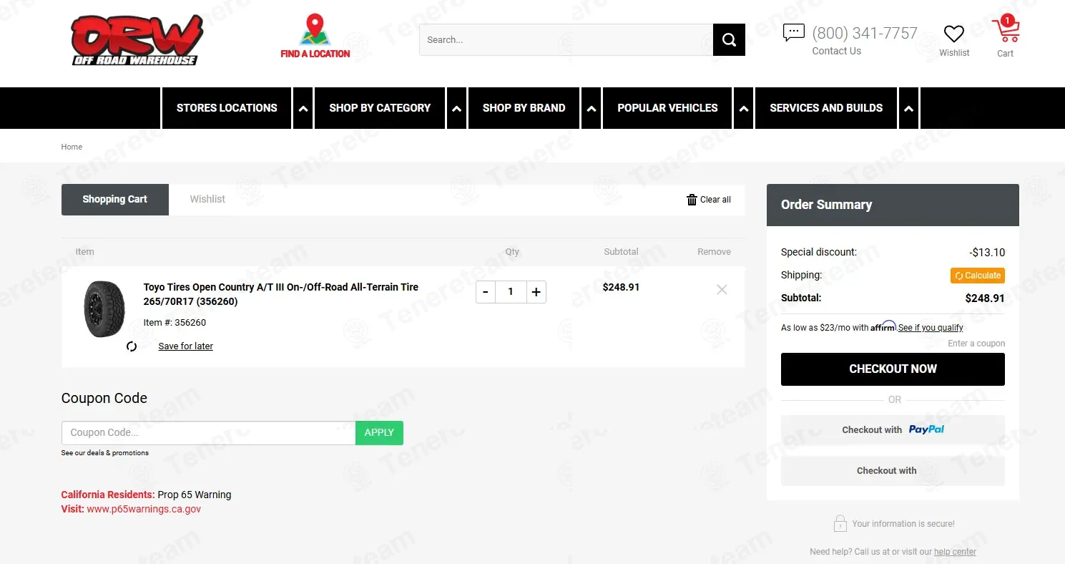Switch to the Wishlist tab

[207, 200]
